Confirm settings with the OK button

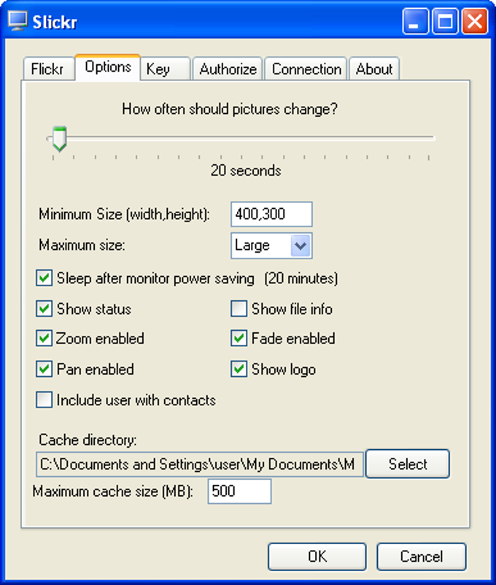click(x=317, y=557)
